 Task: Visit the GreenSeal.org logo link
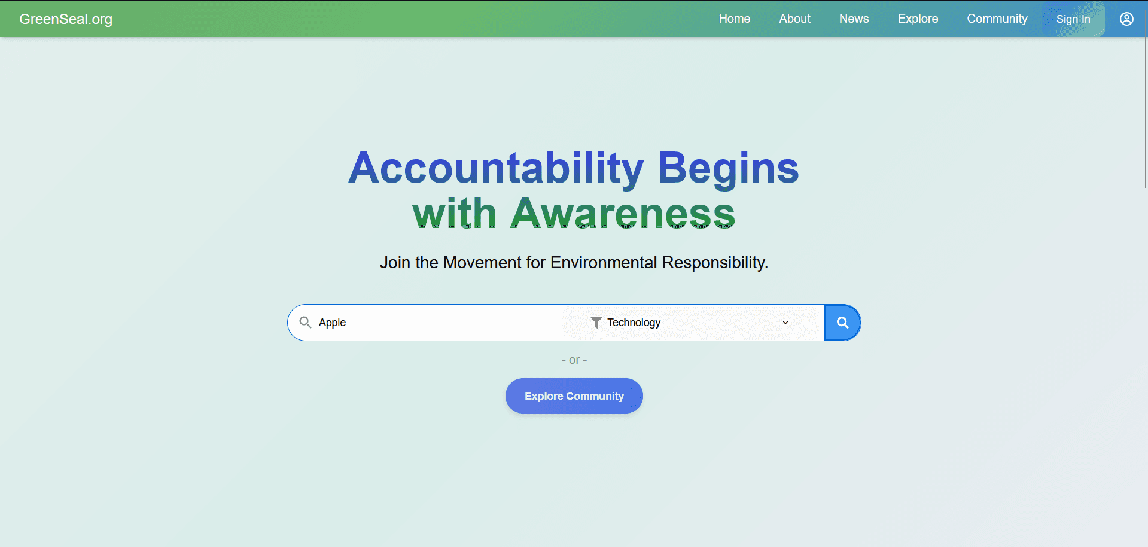click(66, 19)
